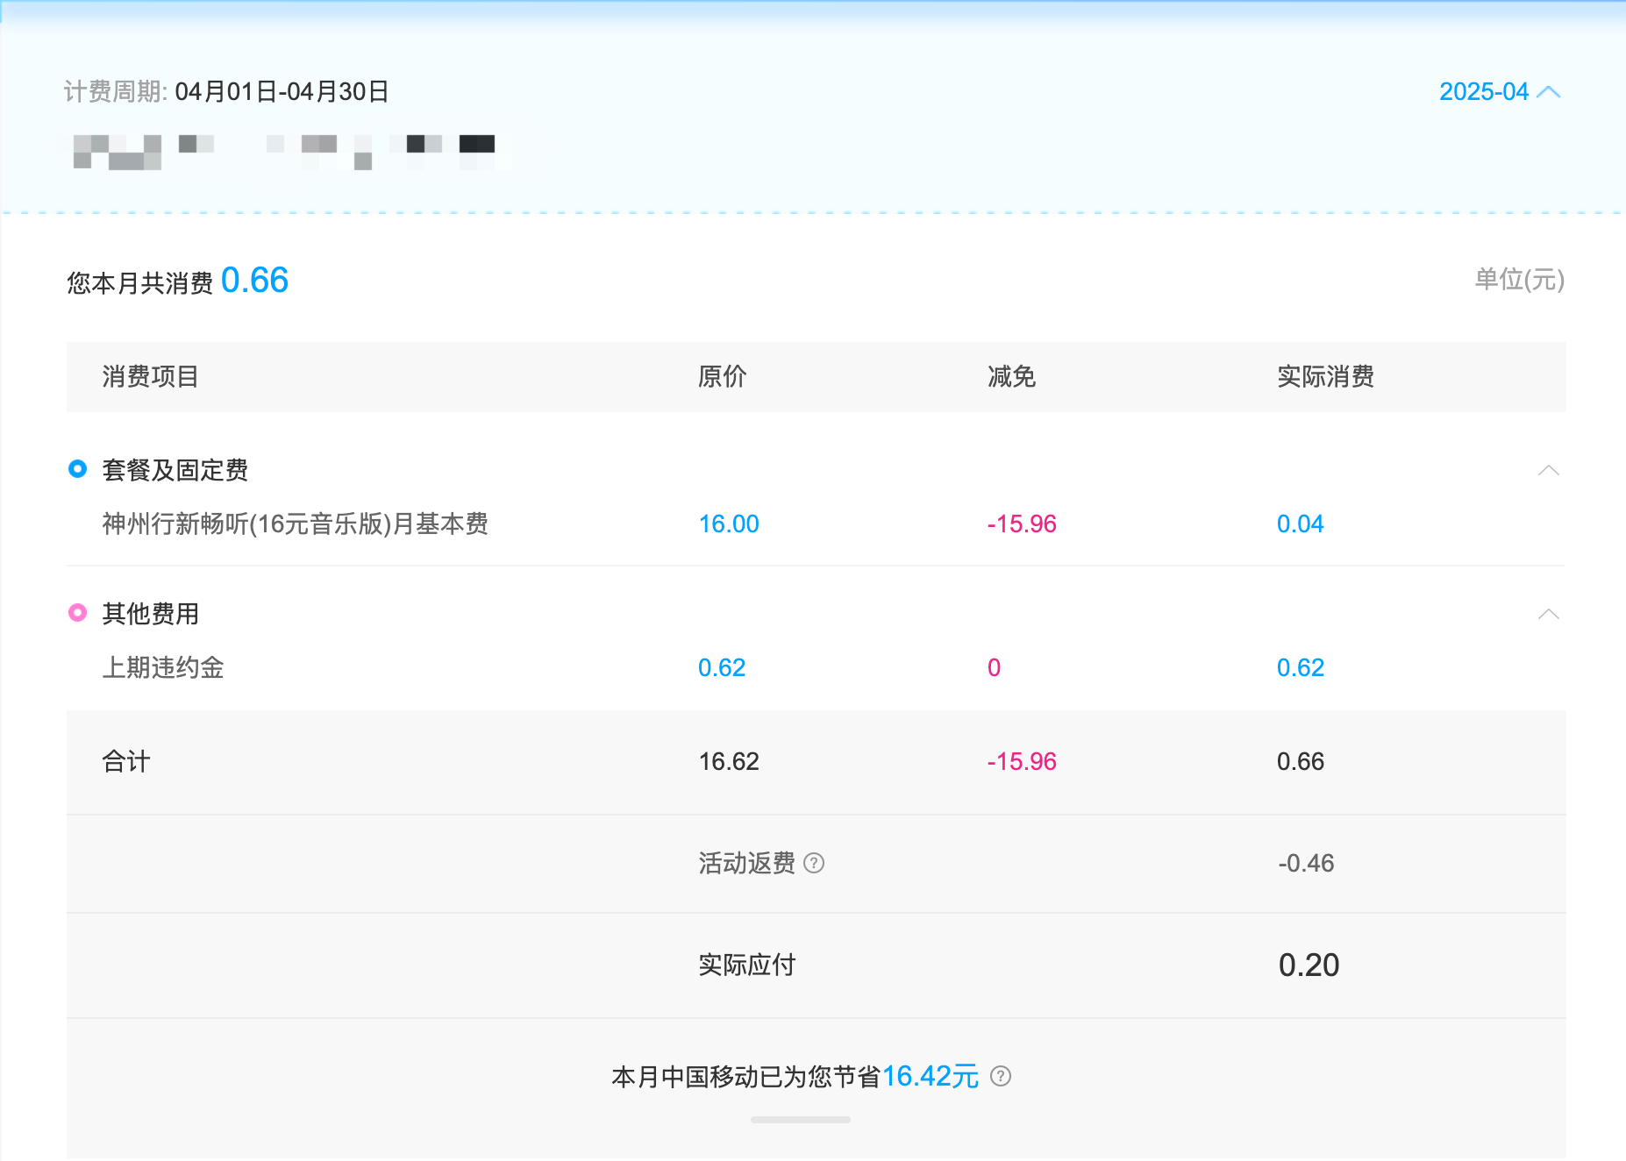This screenshot has width=1626, height=1161.
Task: Click the 原价 column header
Action: 722,377
